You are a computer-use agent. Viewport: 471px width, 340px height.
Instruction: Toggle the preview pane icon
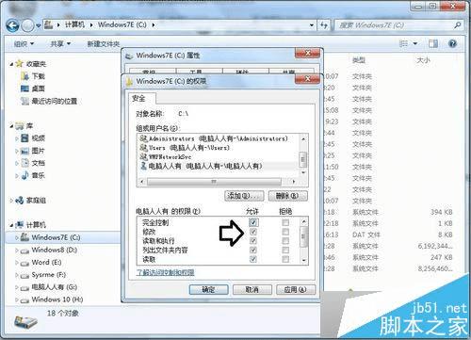pyautogui.click(x=433, y=43)
